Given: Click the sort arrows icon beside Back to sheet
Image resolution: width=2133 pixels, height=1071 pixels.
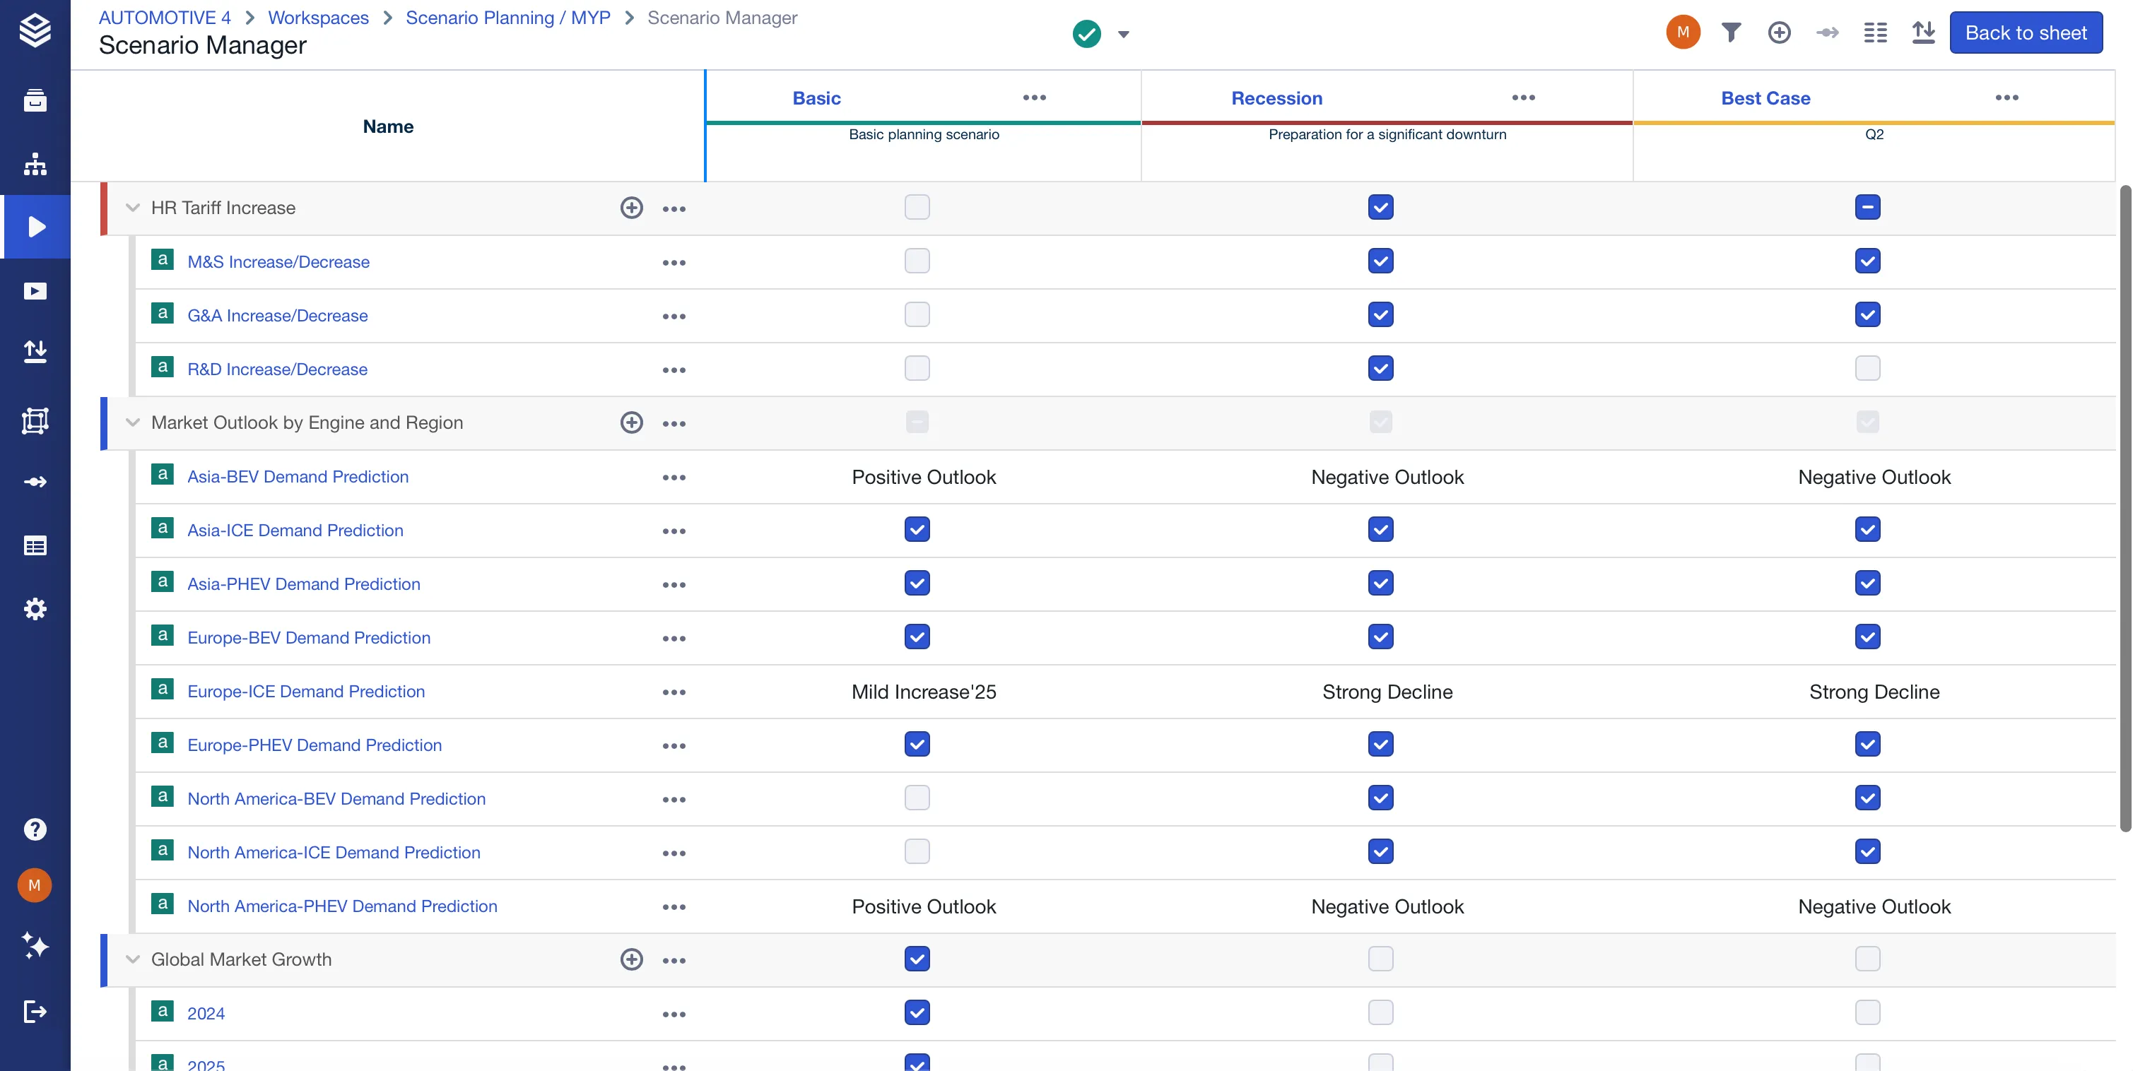Looking at the screenshot, I should (1922, 33).
